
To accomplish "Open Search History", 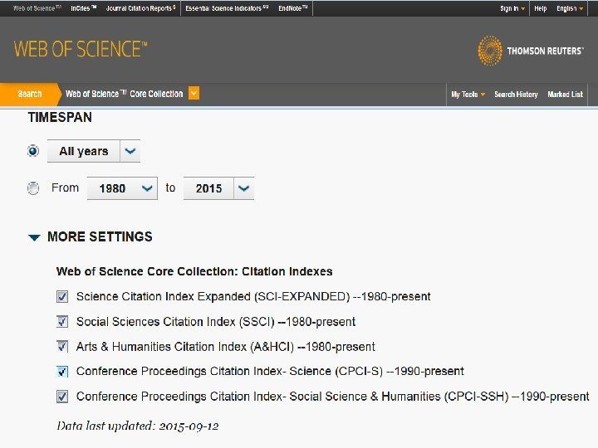I will click(x=516, y=95).
